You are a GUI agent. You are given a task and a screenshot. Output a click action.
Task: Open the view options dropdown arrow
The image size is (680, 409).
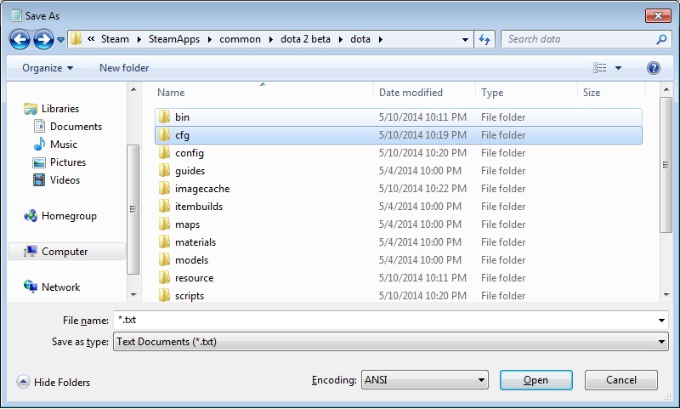point(619,68)
